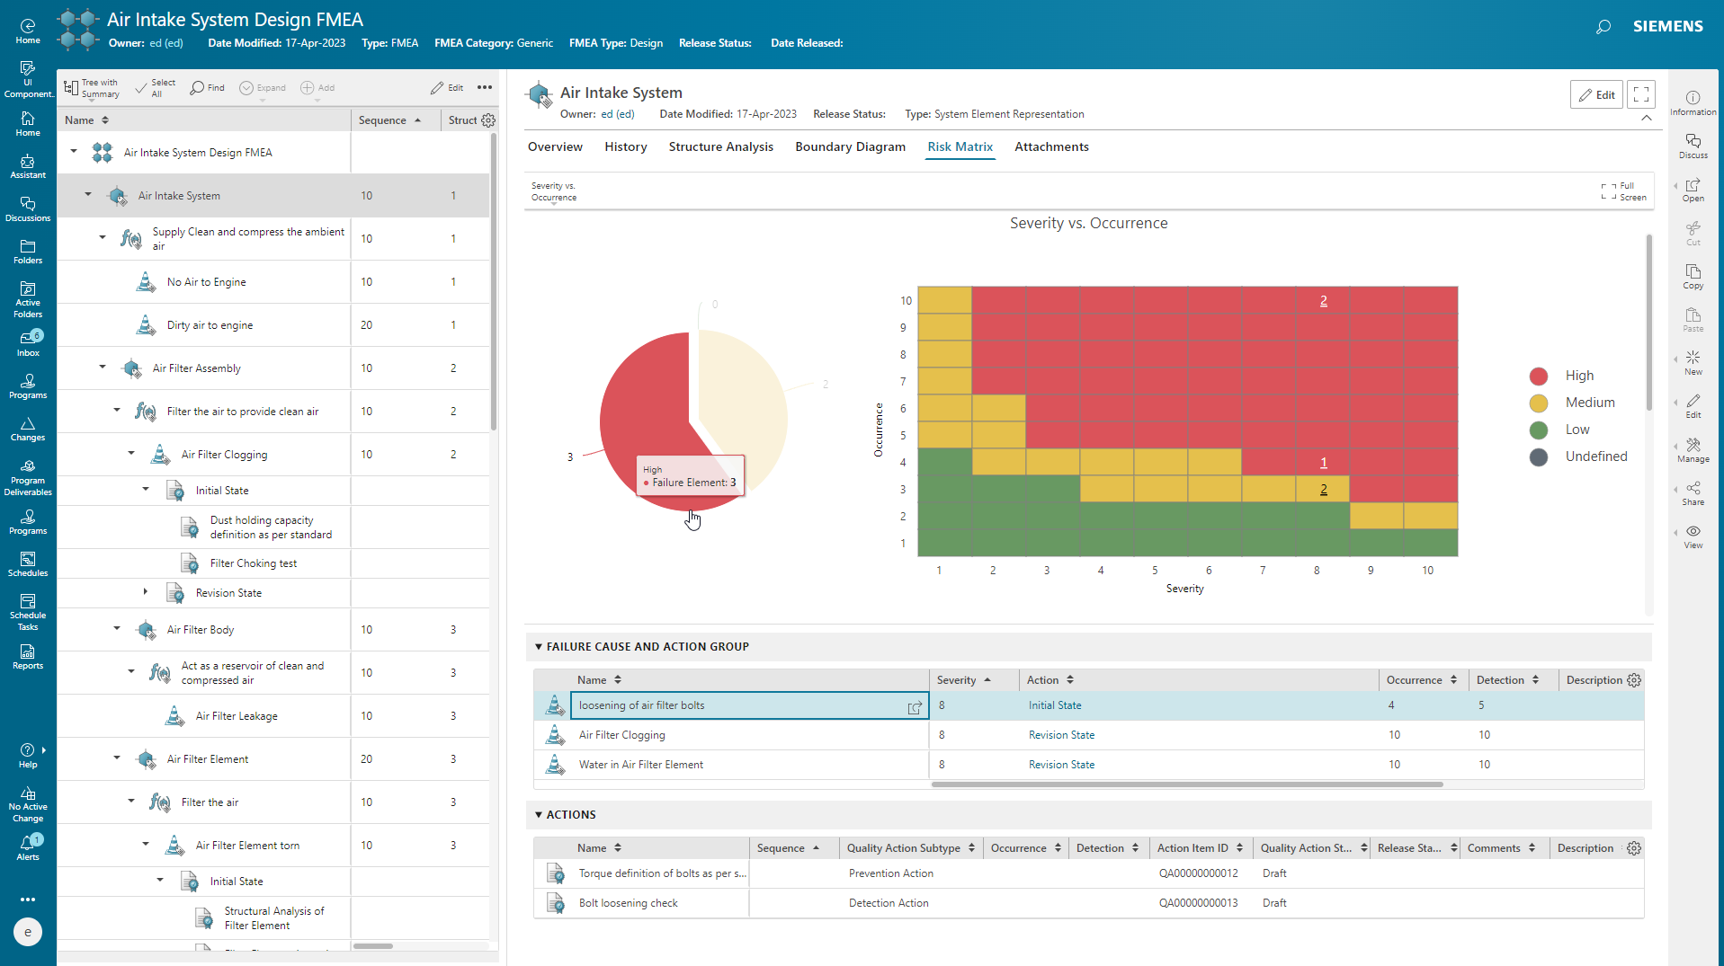This screenshot has width=1724, height=966.
Task: Click the Copy icon in right sidebar
Action: [1693, 275]
